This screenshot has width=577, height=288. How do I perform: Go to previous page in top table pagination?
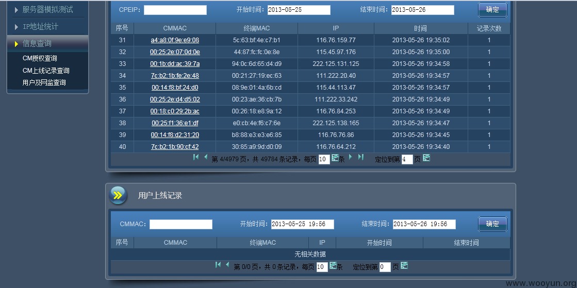(206, 157)
